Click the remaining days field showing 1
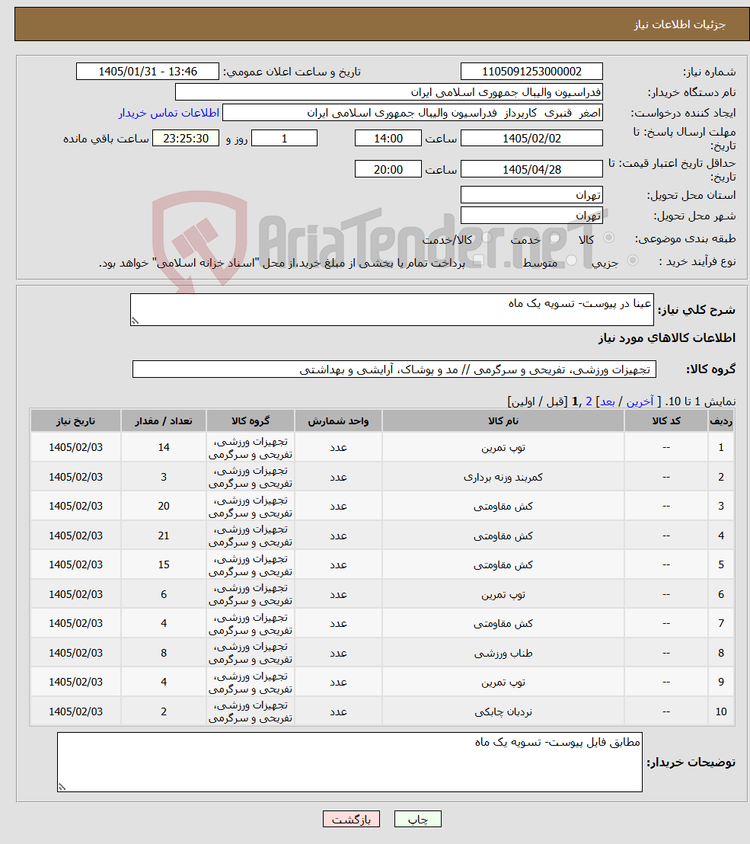 284,139
